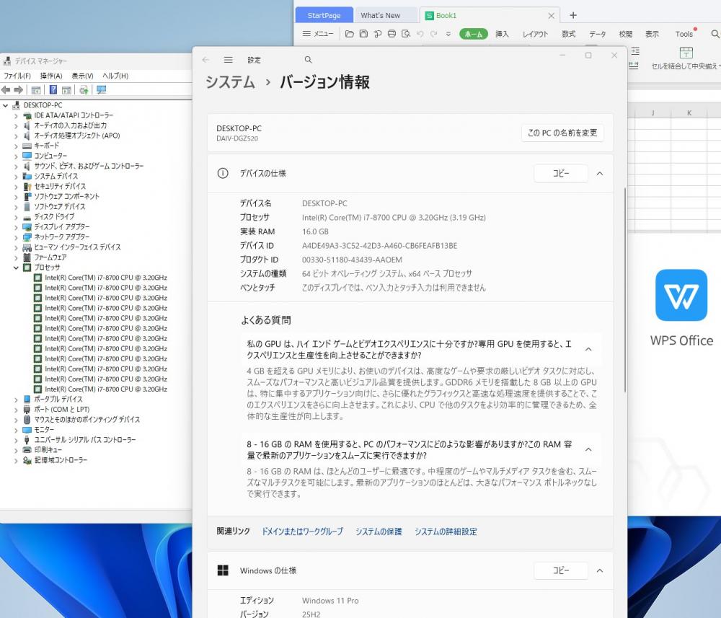Click the この PC の名前を変更 button
721x618 pixels.
pyautogui.click(x=562, y=133)
